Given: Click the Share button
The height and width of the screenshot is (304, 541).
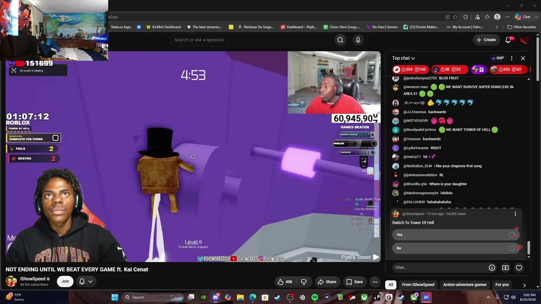Looking at the screenshot, I should pos(327,282).
